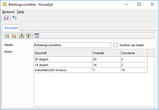Viewport: 159px width, 110px height.
Task: Maximize the Betalingscondities window
Action: [139, 4]
